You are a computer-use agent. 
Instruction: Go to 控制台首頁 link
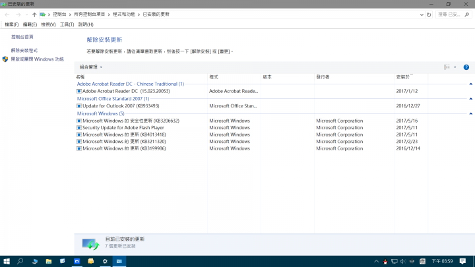click(x=22, y=37)
